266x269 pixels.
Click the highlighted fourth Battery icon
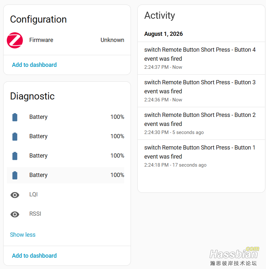15,175
